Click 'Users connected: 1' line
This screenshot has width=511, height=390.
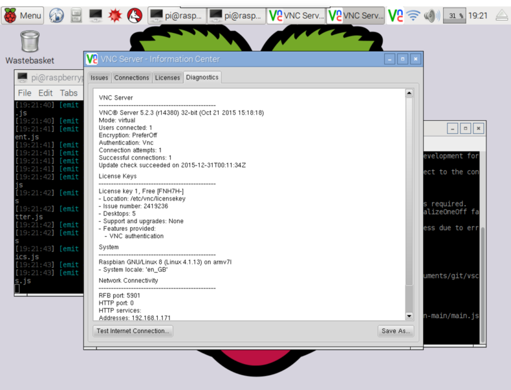pyautogui.click(x=125, y=127)
